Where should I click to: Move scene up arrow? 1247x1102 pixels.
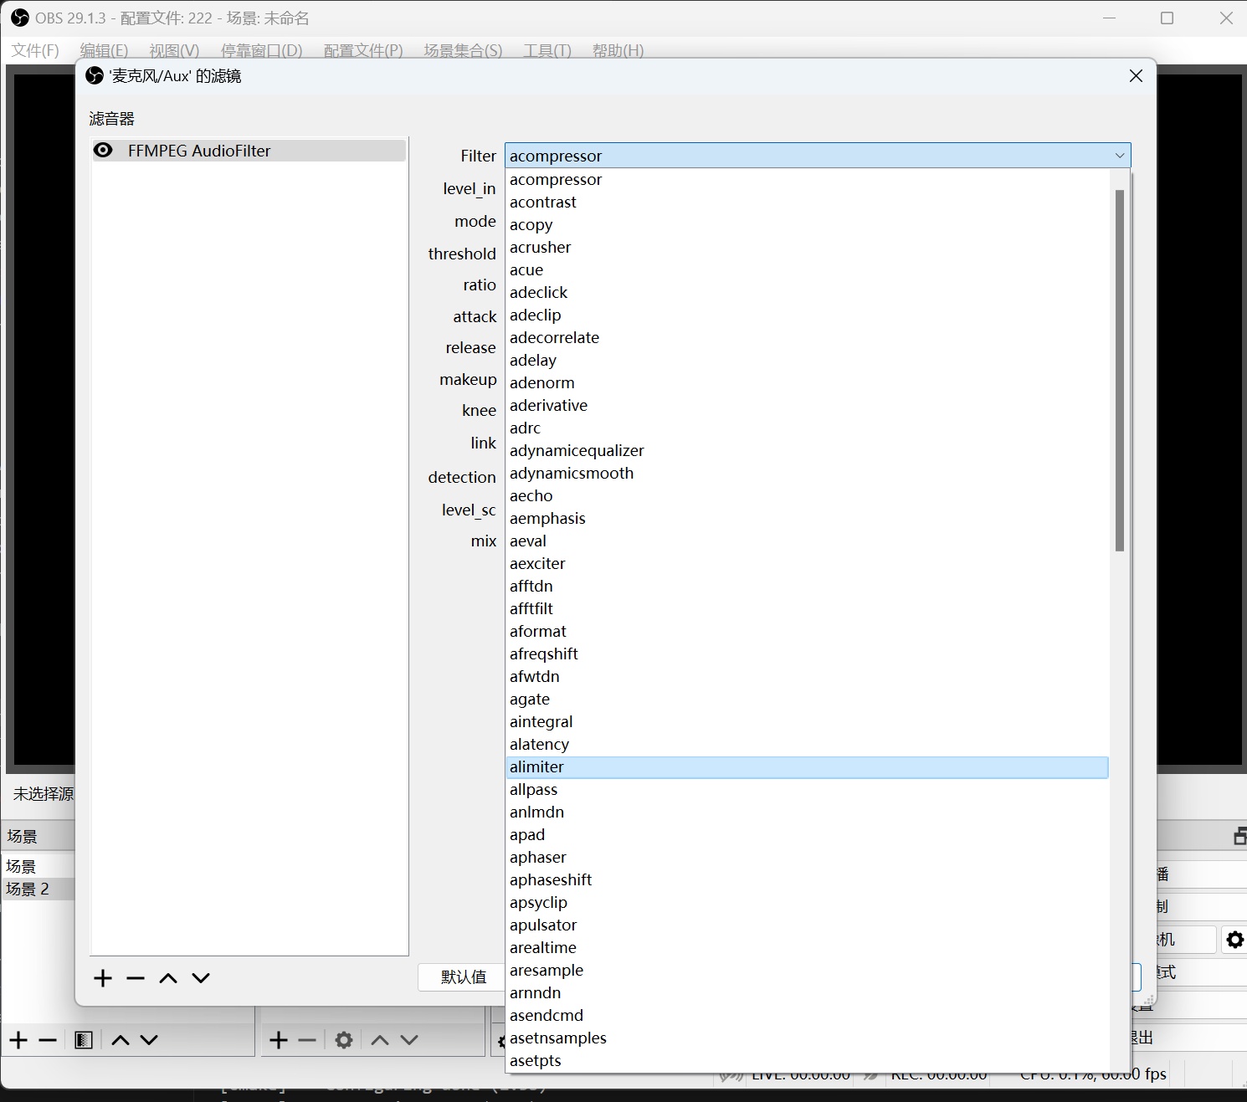click(x=121, y=1040)
